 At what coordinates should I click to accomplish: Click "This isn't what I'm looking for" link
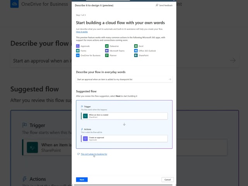[94, 154]
